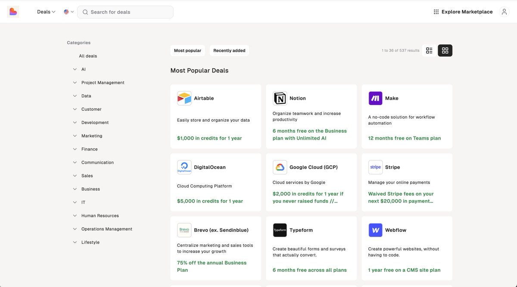Open the Google Cloud (GCP) deal title

click(314, 167)
